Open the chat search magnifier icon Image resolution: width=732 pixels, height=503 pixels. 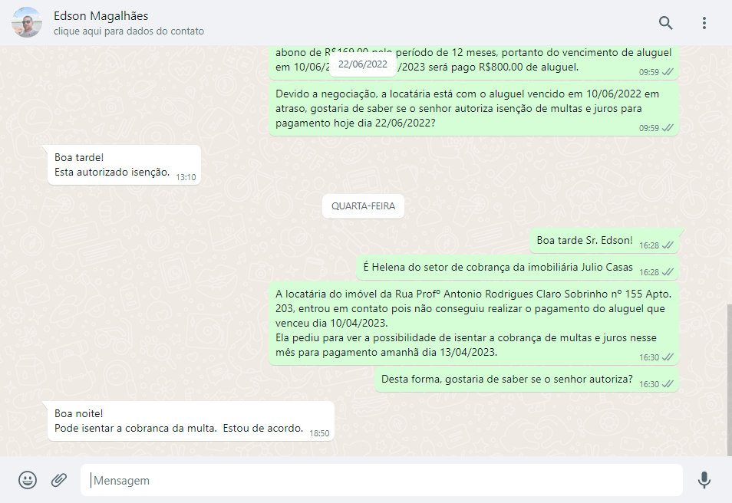(x=665, y=23)
